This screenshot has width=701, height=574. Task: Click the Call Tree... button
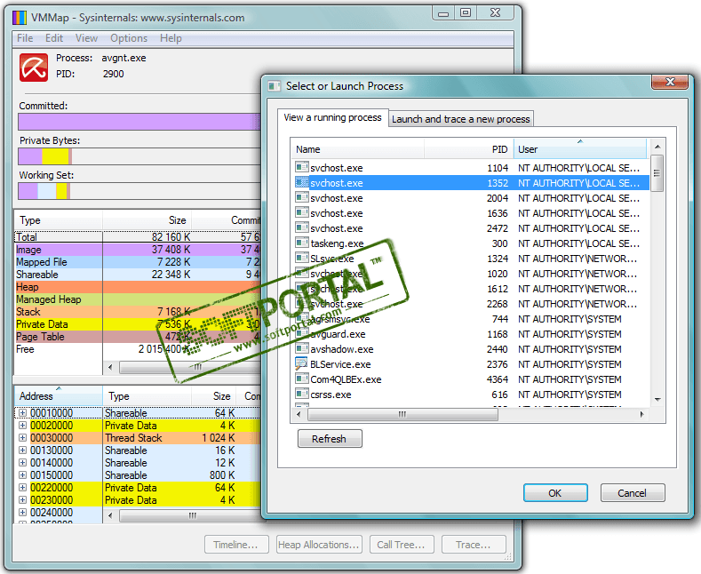[x=402, y=545]
